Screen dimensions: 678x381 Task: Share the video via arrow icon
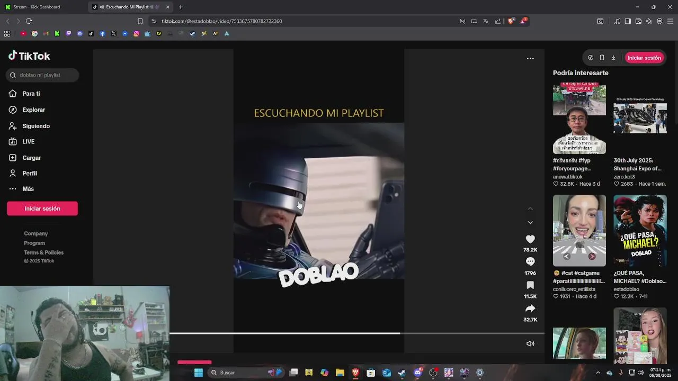coord(530,309)
